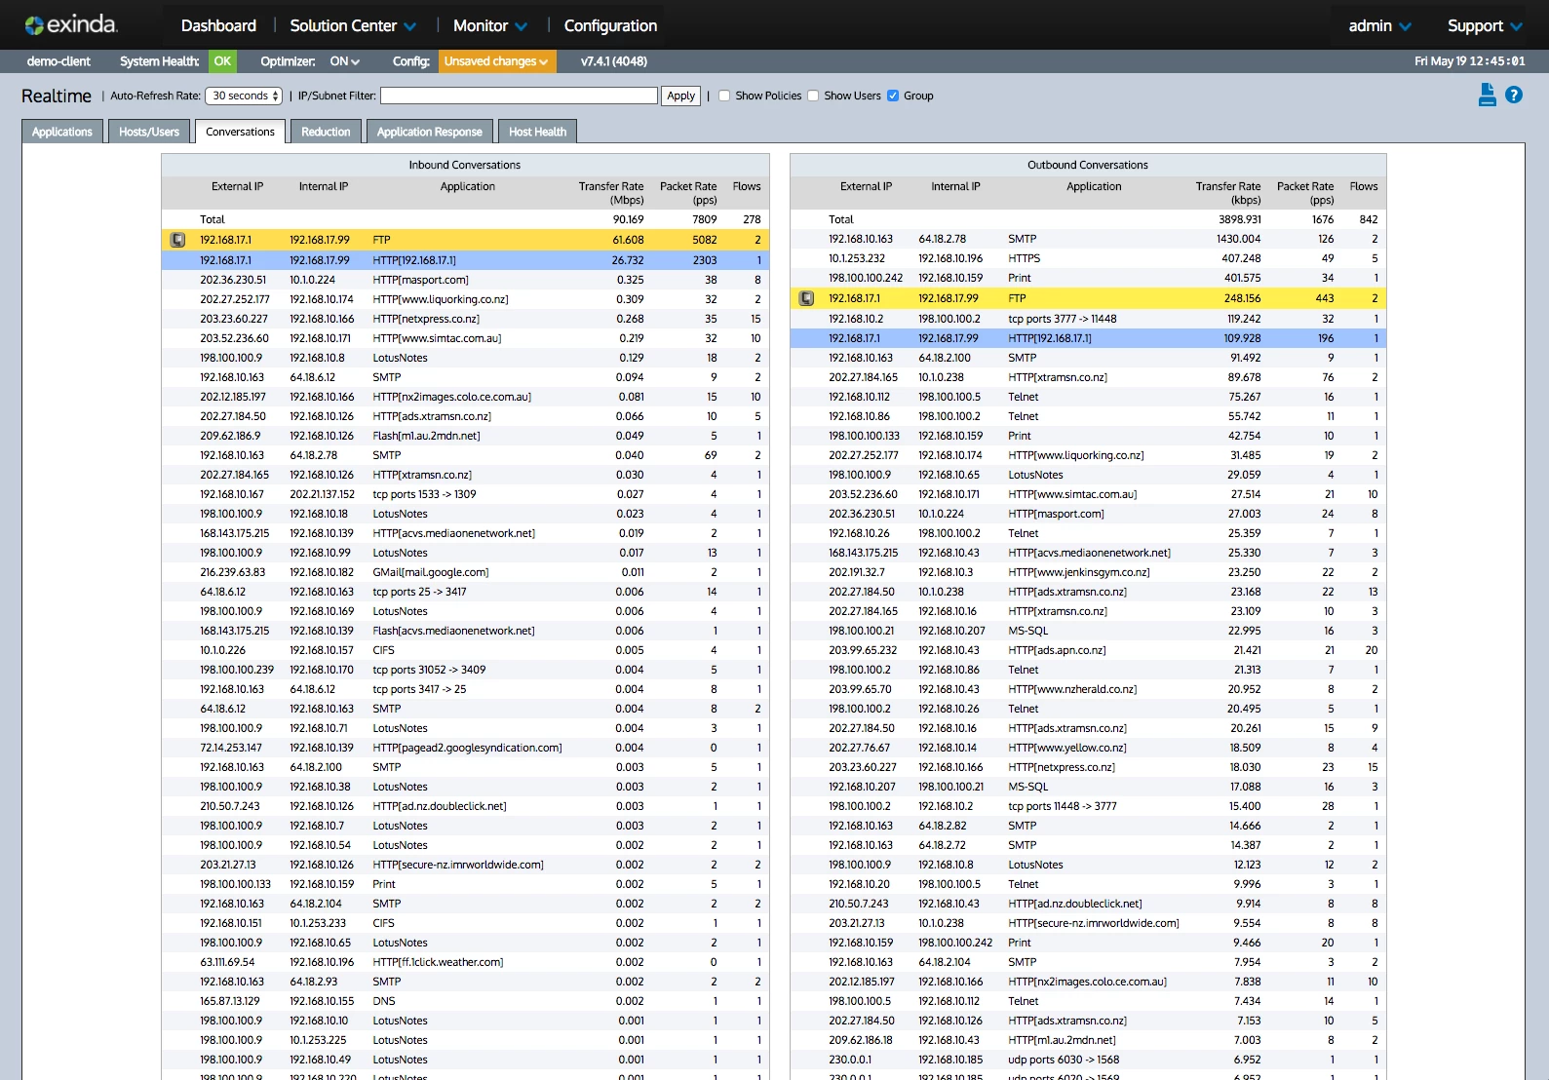Enable the Show Users checkbox
Image resolution: width=1549 pixels, height=1080 pixels.
coord(813,96)
